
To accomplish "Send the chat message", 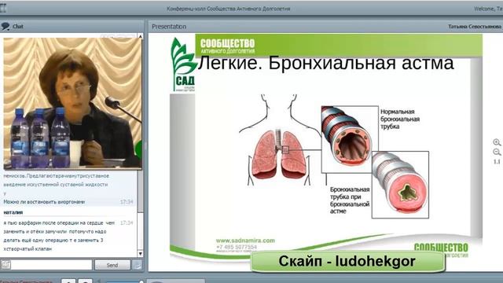I will (x=112, y=265).
